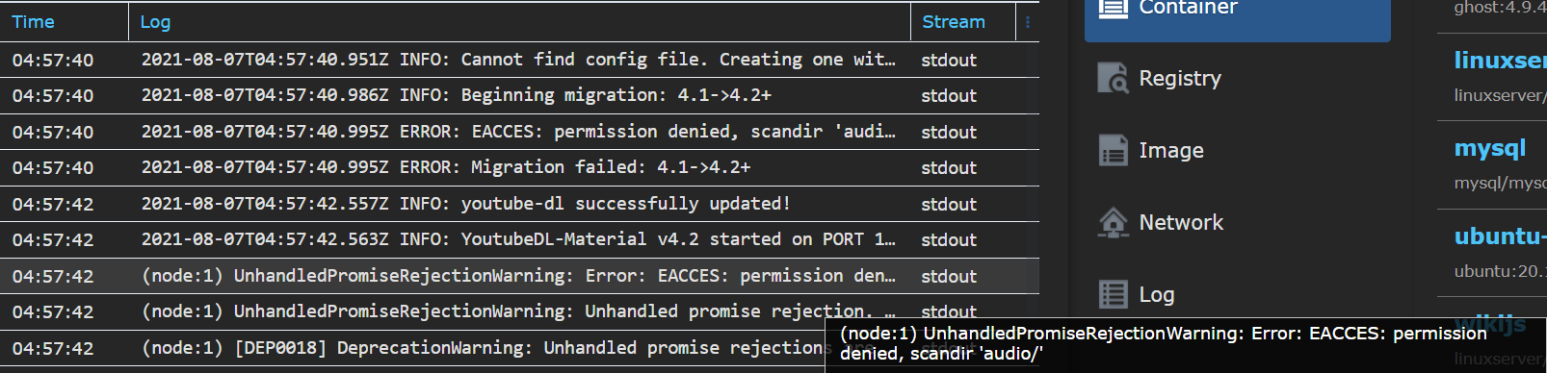Viewport: 1547px width, 373px height.
Task: Sort by the Time column header
Action: coord(33,22)
